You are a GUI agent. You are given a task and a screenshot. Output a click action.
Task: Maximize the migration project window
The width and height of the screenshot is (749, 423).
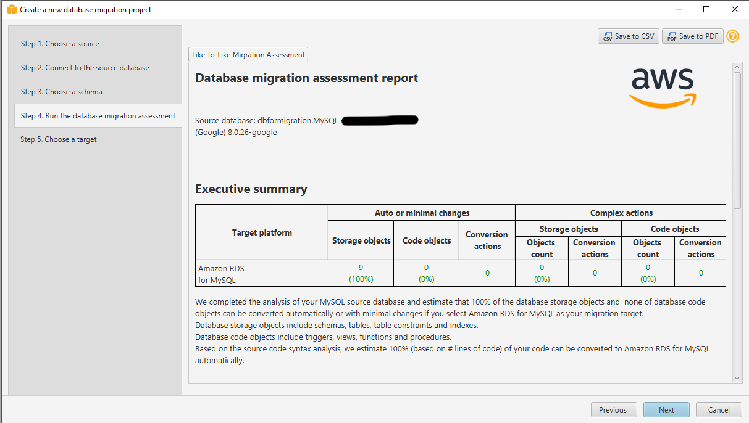706,9
